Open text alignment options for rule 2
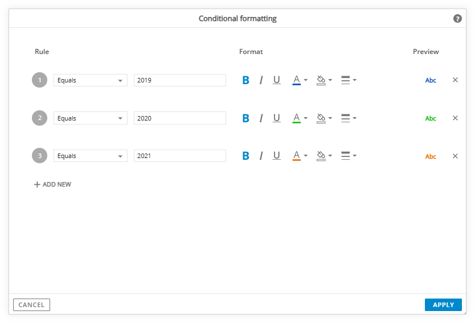Viewport: 475px width, 323px height. click(x=349, y=118)
